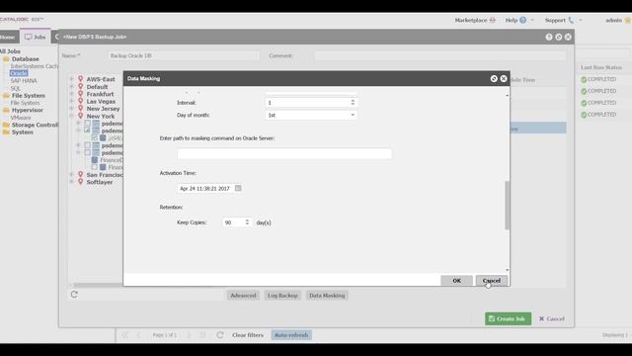
Task: Click the Clear filters button
Action: point(248,335)
